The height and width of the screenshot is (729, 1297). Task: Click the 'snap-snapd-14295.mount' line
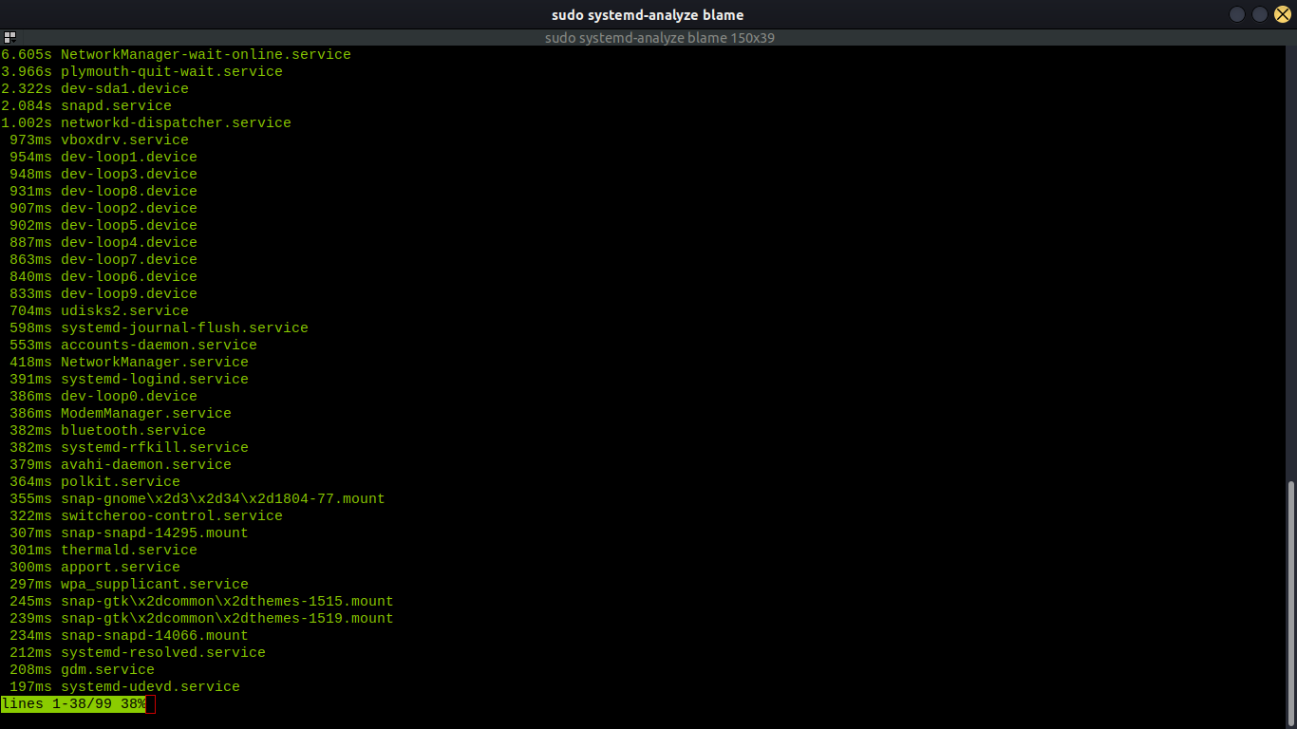pyautogui.click(x=155, y=533)
